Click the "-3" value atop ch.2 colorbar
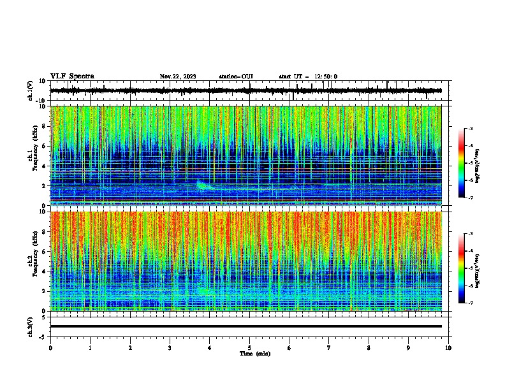Viewport: 505px width, 390px height. pos(471,234)
